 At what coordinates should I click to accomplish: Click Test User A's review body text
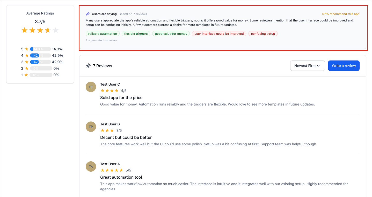click(224, 186)
